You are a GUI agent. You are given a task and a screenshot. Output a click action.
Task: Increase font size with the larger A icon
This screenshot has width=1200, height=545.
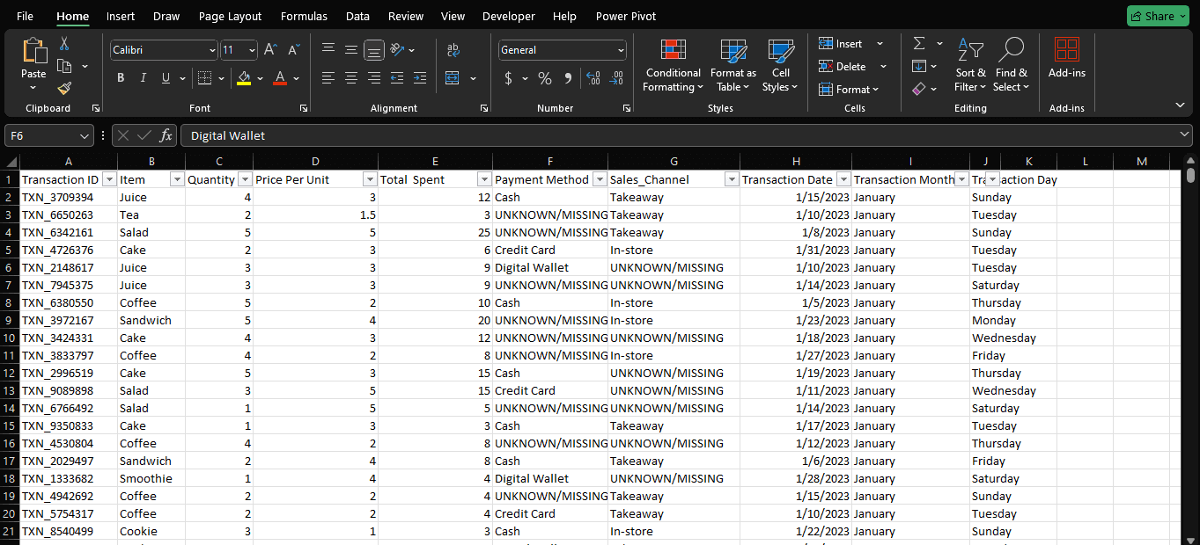270,50
